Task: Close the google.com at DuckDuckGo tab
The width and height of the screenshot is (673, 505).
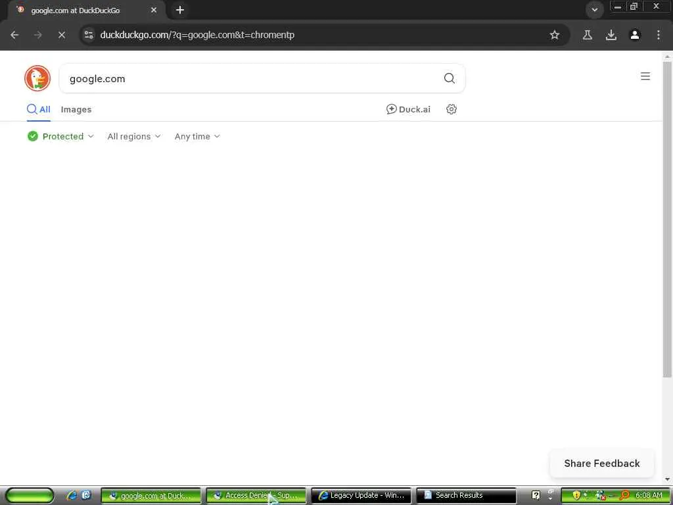Action: pos(154,10)
